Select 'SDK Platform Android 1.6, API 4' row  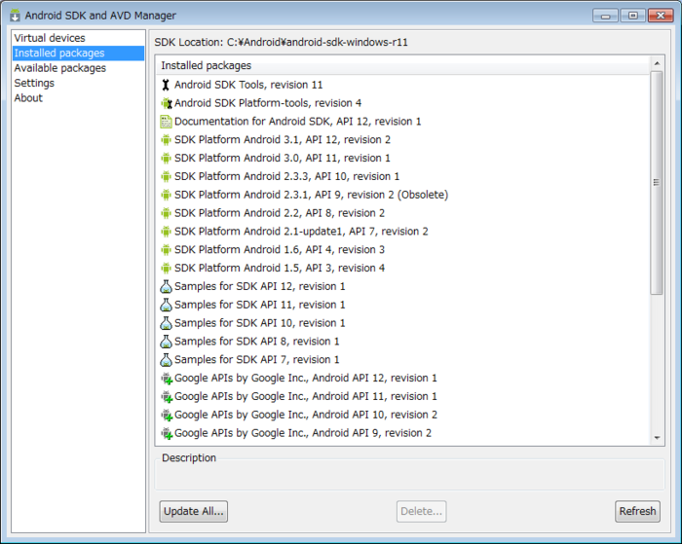pos(403,250)
